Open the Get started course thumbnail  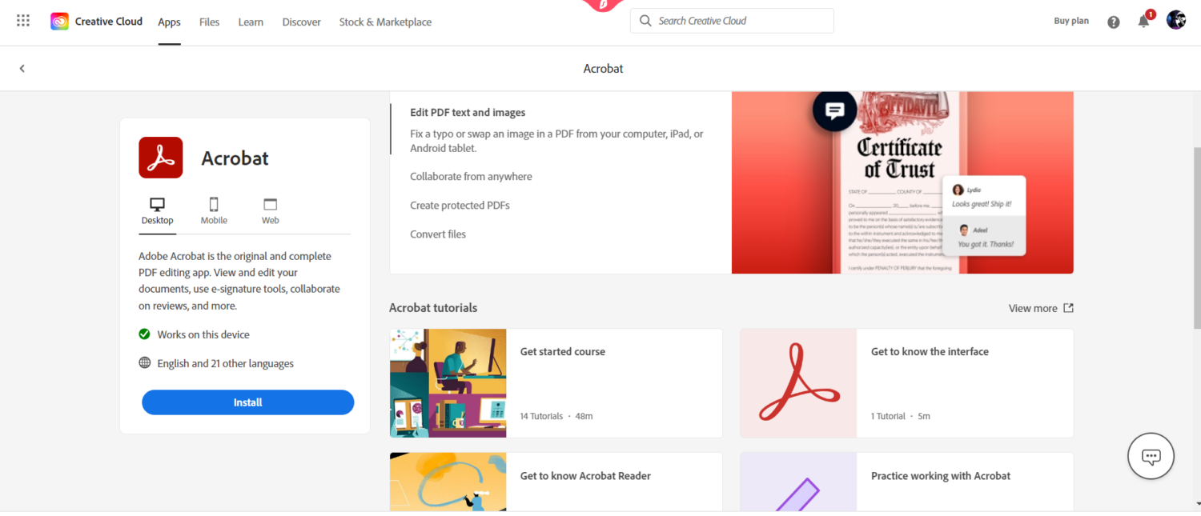tap(448, 383)
